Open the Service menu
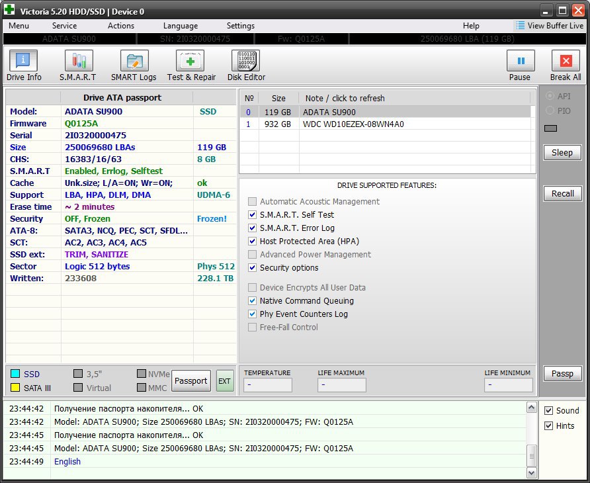This screenshot has height=483, width=590. pyautogui.click(x=64, y=26)
